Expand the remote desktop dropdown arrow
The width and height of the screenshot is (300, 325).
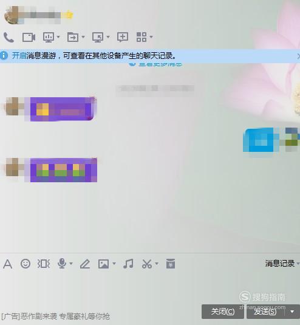coord(108,37)
